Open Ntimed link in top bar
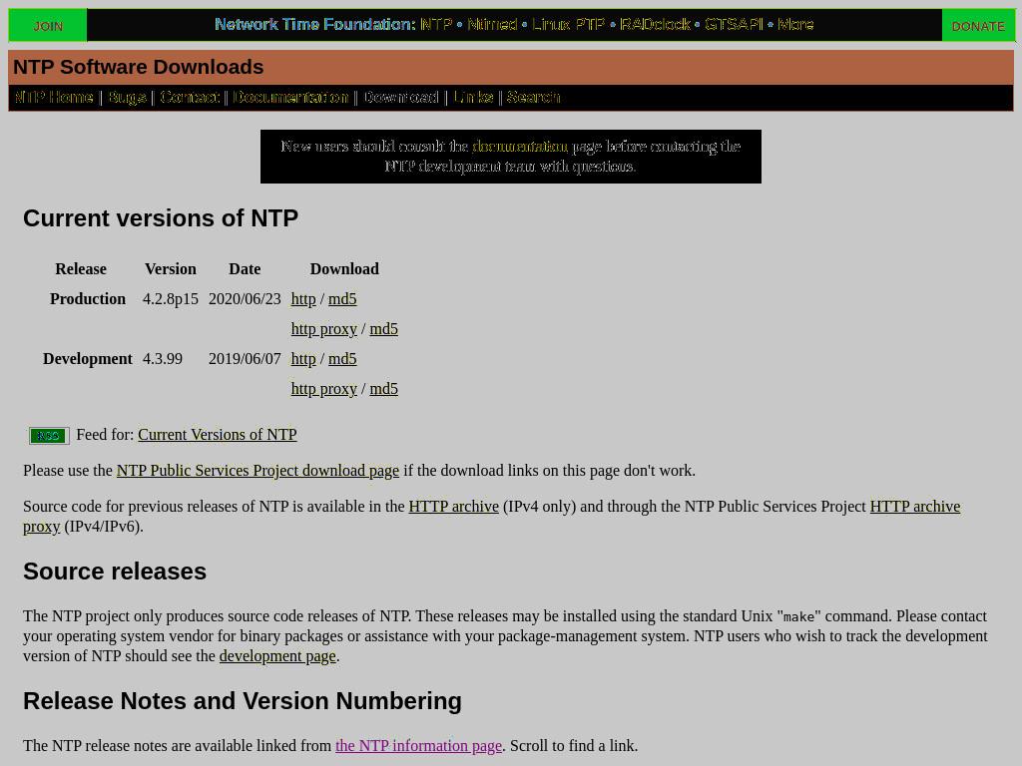The image size is (1022, 766). coord(492,25)
